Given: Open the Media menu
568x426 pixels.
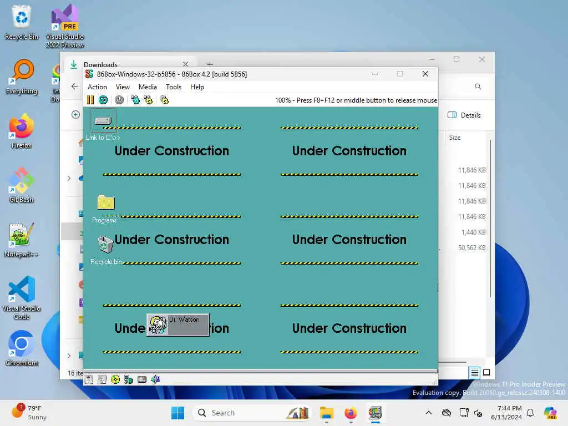Looking at the screenshot, I should pyautogui.click(x=148, y=87).
